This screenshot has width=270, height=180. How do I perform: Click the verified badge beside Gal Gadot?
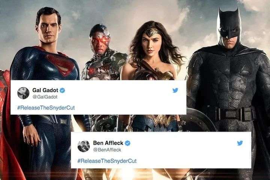(x=62, y=90)
